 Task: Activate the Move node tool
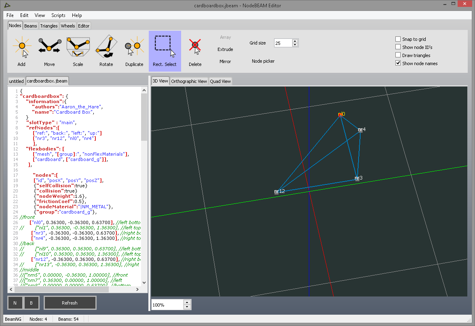click(49, 51)
